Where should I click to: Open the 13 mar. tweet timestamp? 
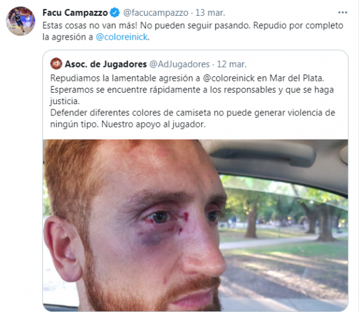tap(210, 13)
